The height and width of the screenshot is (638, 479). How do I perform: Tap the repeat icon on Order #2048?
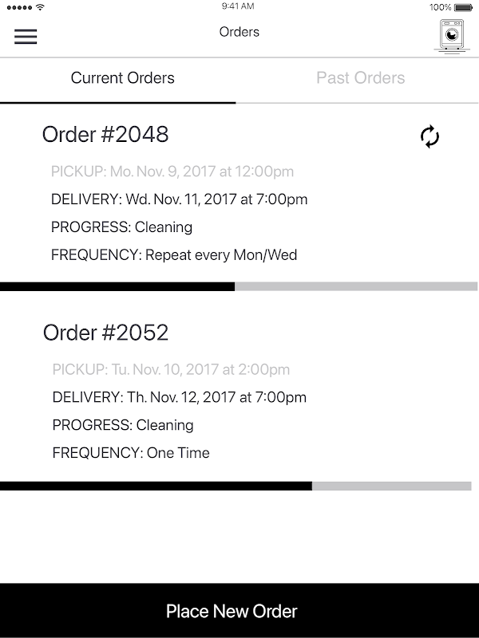[430, 136]
